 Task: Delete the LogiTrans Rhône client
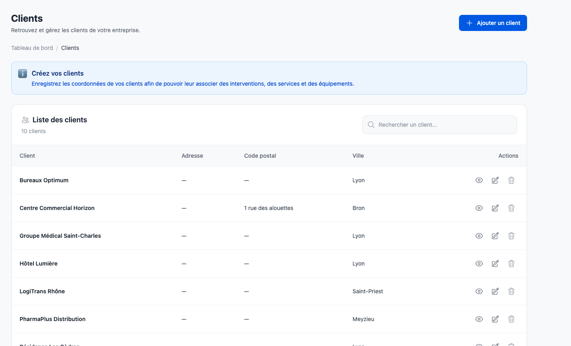(x=511, y=291)
